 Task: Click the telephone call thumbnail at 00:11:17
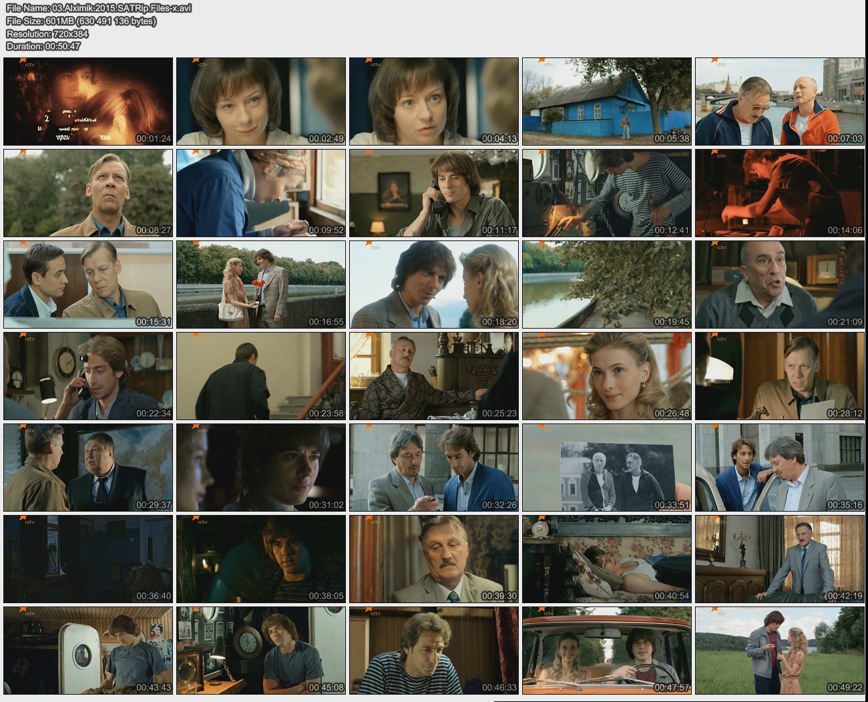433,193
